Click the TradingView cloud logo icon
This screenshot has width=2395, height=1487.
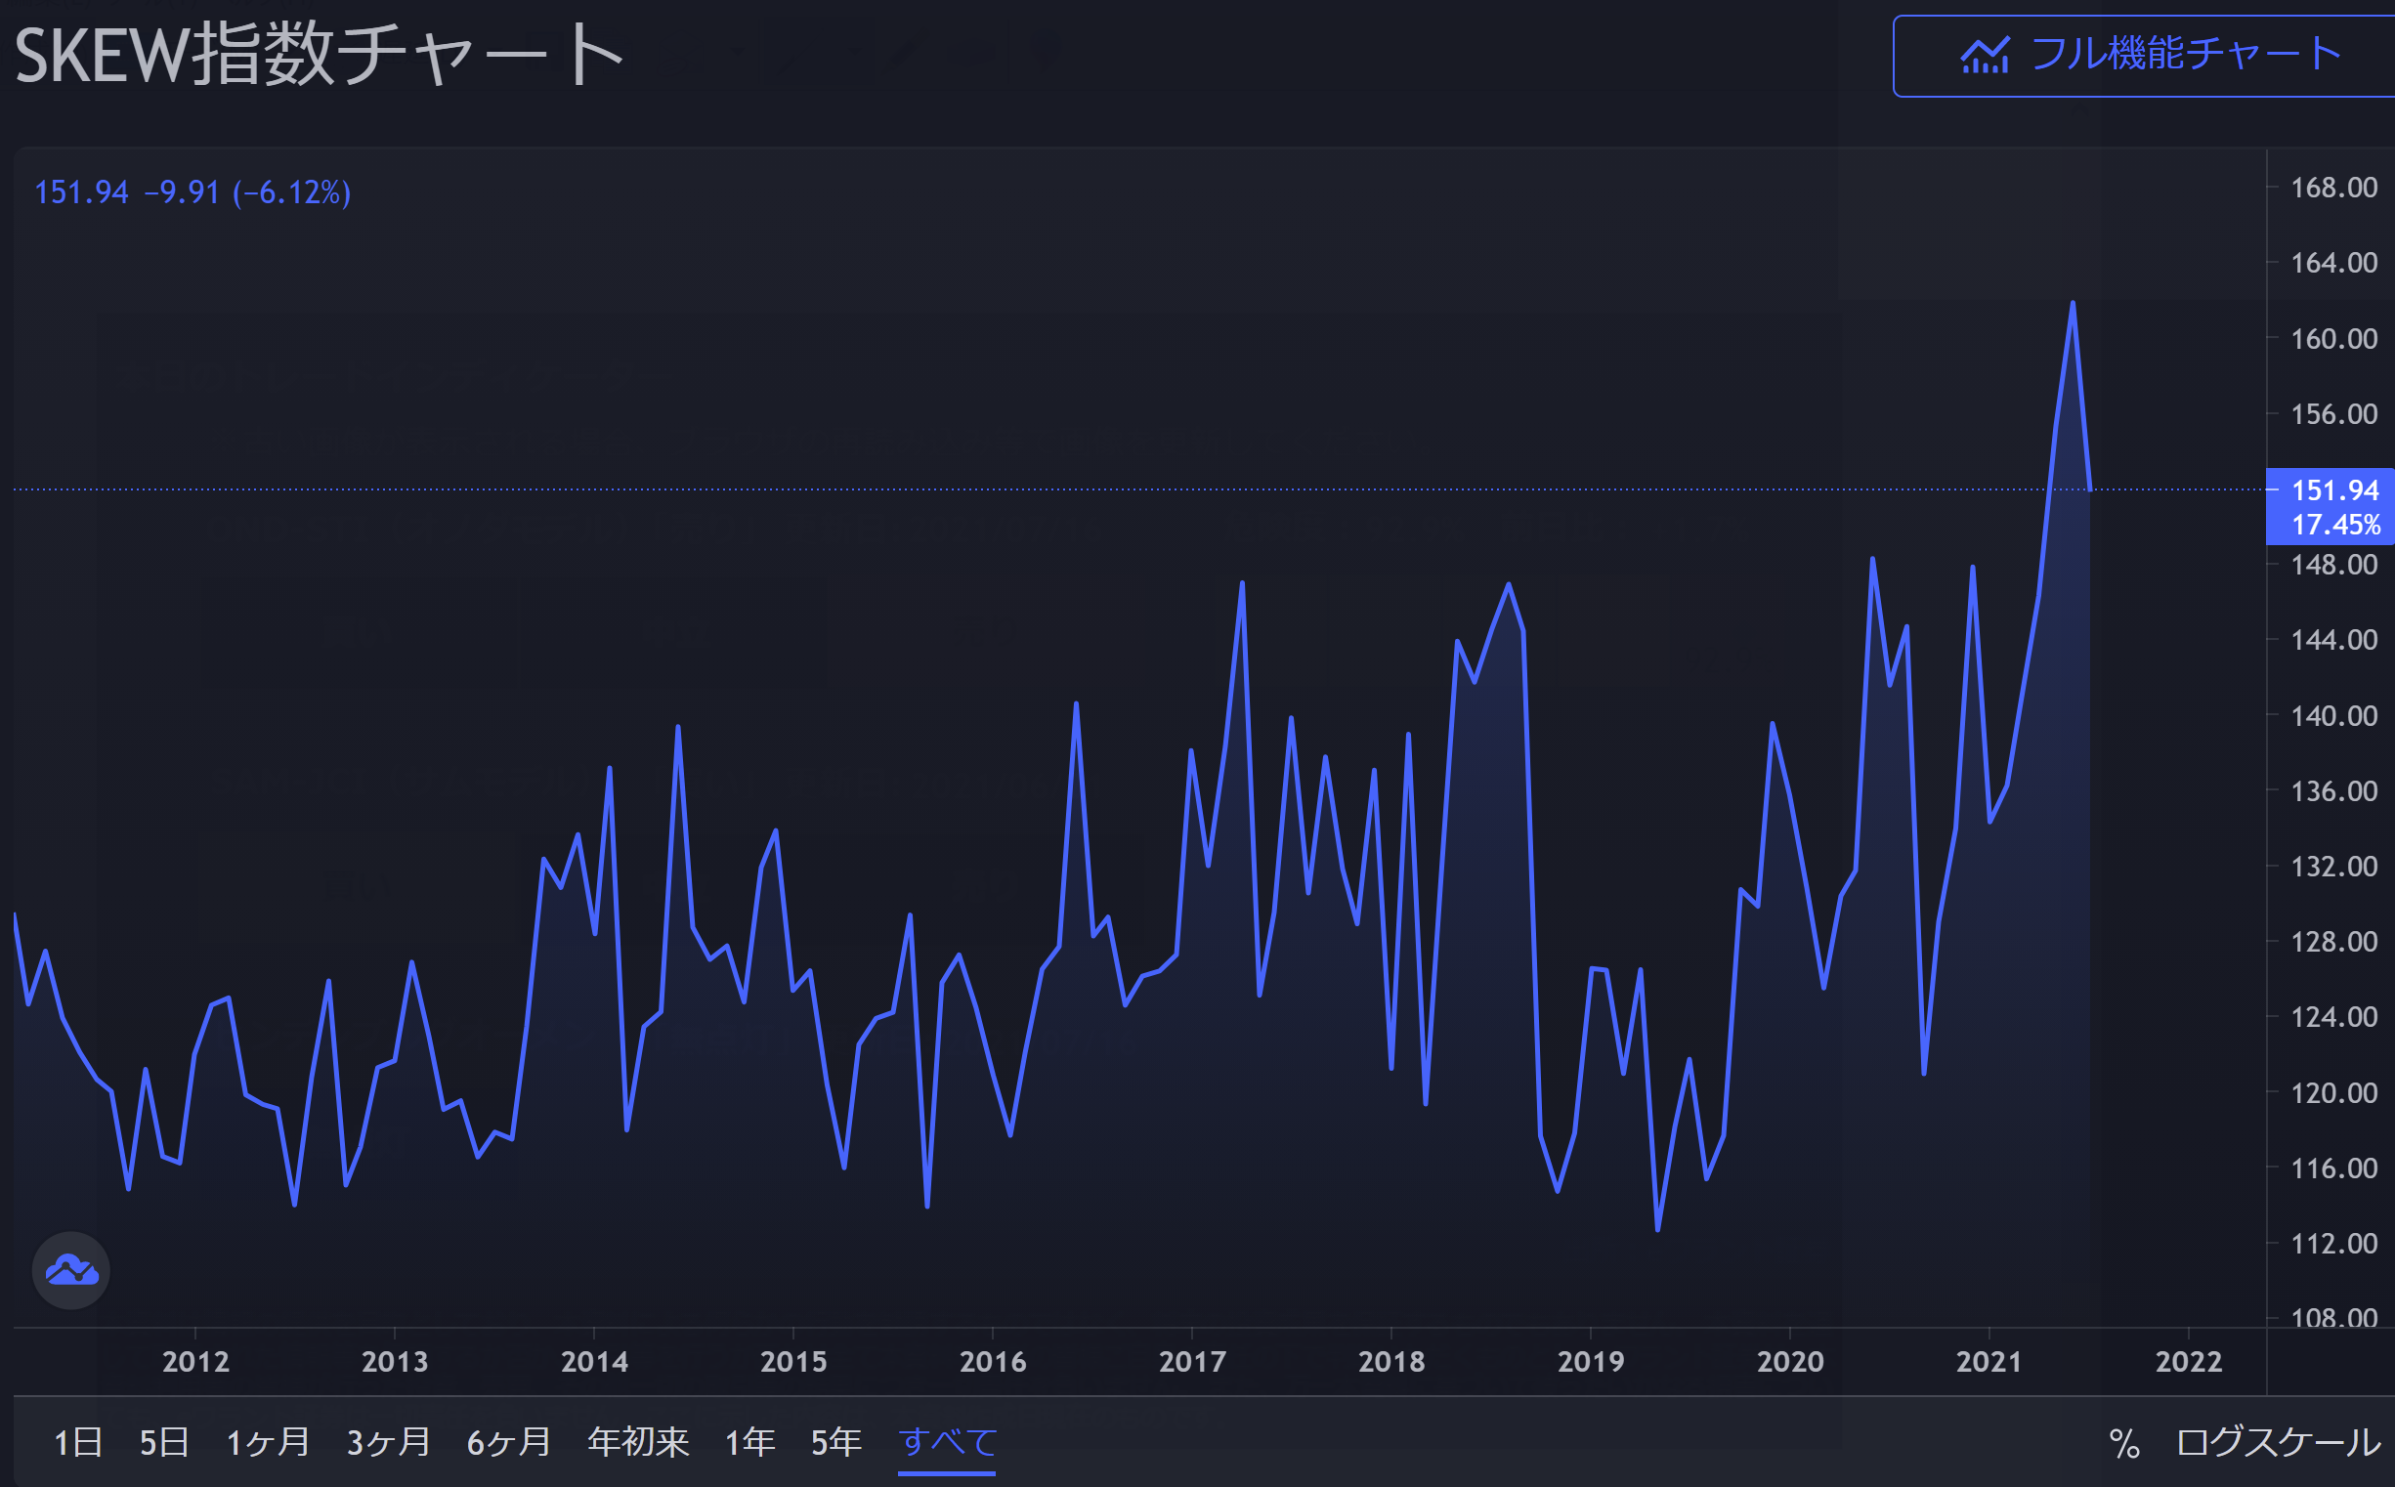(x=70, y=1270)
